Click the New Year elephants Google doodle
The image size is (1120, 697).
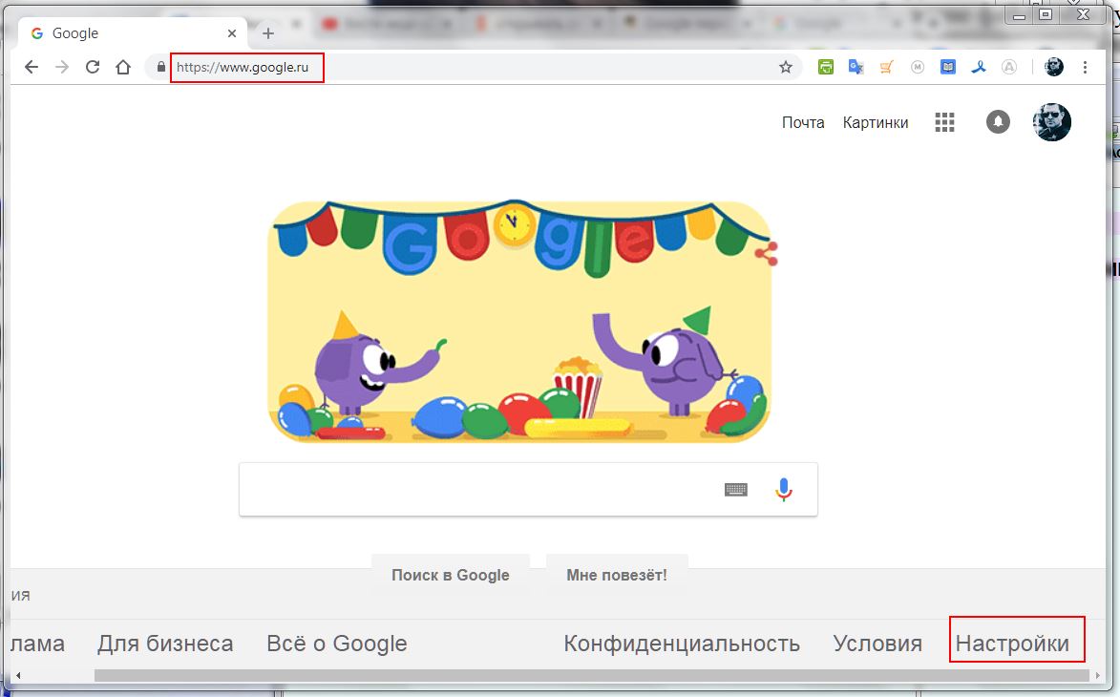point(519,322)
